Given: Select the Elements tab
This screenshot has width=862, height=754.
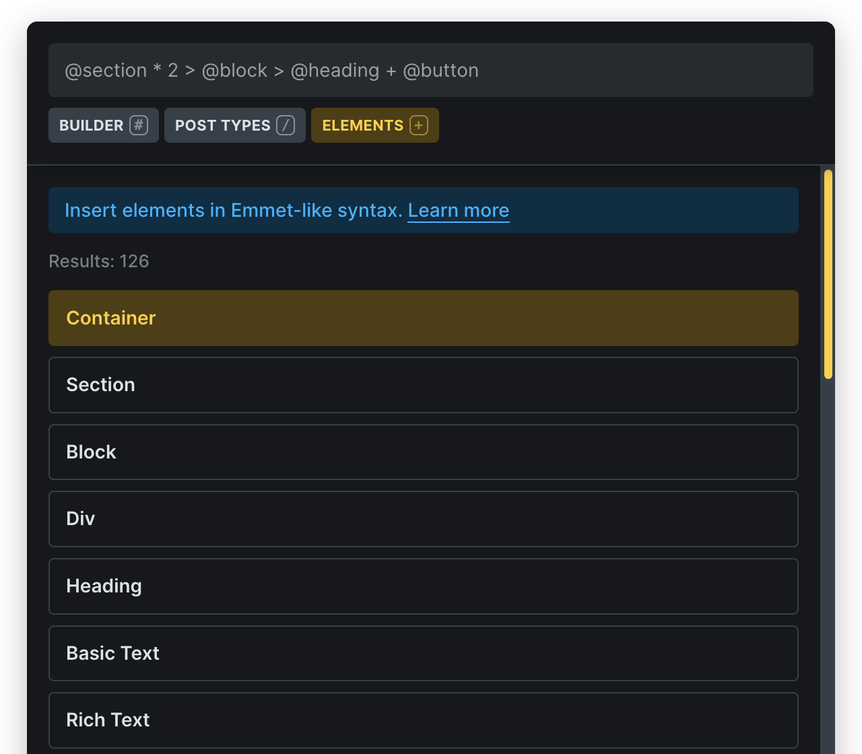Looking at the screenshot, I should [362, 125].
